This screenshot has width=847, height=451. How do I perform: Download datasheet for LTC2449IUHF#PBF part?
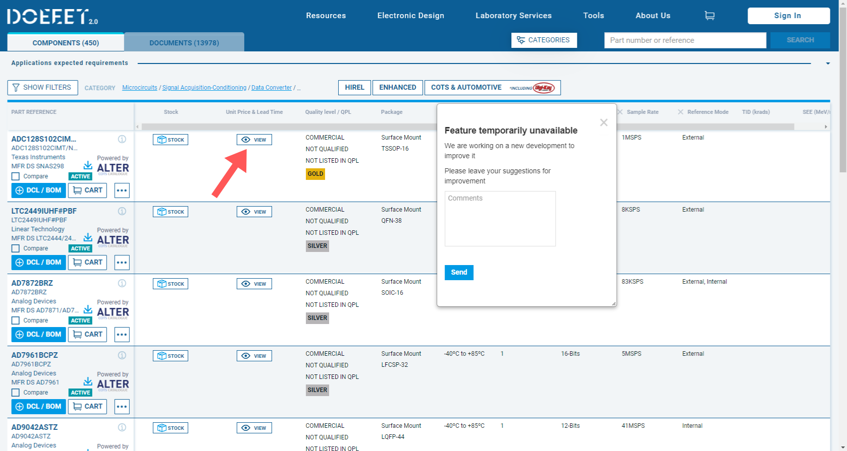(x=88, y=237)
